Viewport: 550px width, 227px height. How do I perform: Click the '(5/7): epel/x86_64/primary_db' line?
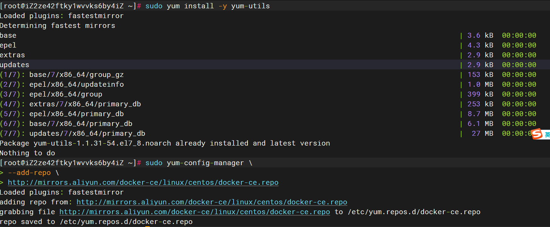[62, 114]
